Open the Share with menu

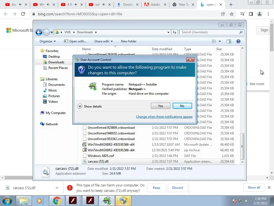(x=104, y=41)
